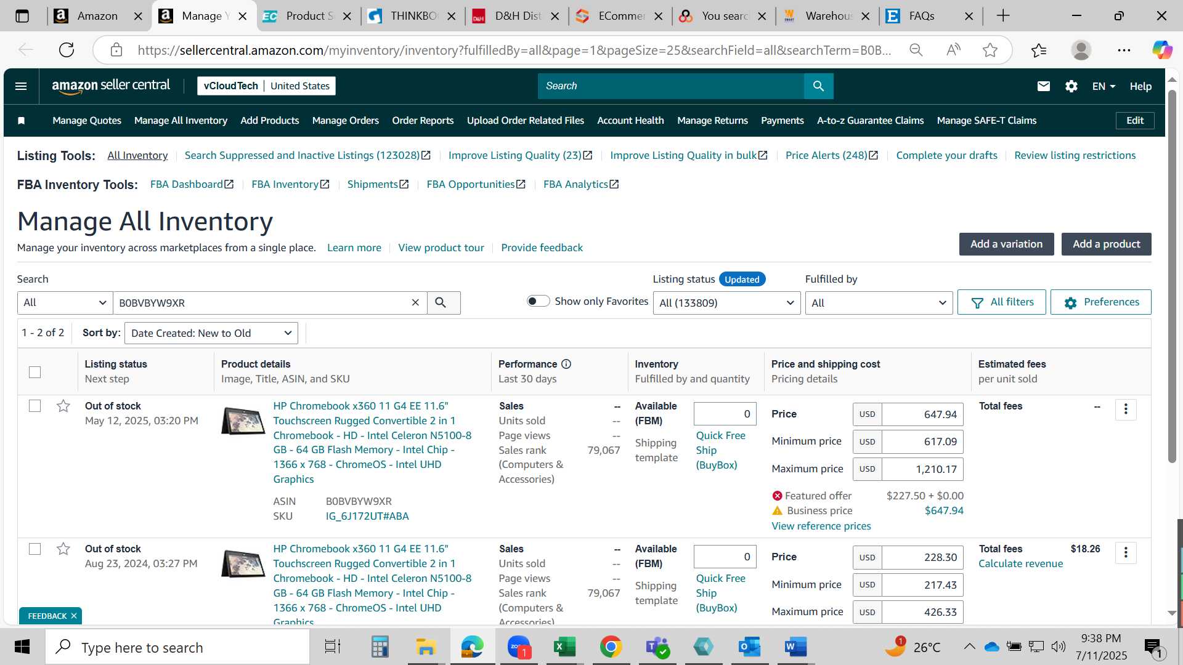Switch to the FAQs browser tab
Image resolution: width=1183 pixels, height=665 pixels.
point(930,16)
